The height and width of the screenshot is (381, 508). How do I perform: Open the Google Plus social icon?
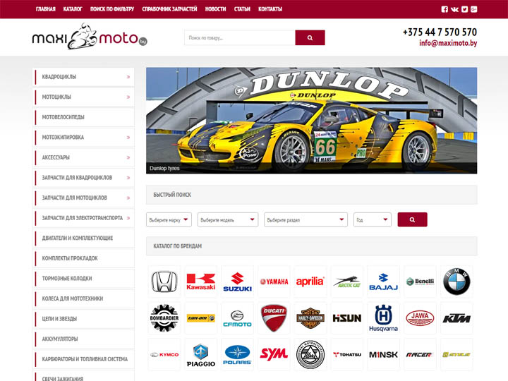474,9
